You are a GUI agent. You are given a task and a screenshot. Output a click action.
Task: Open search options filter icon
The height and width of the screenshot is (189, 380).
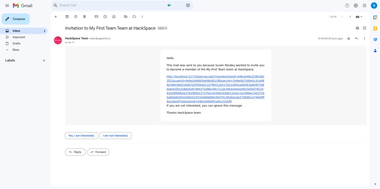pyautogui.click(x=188, y=5)
